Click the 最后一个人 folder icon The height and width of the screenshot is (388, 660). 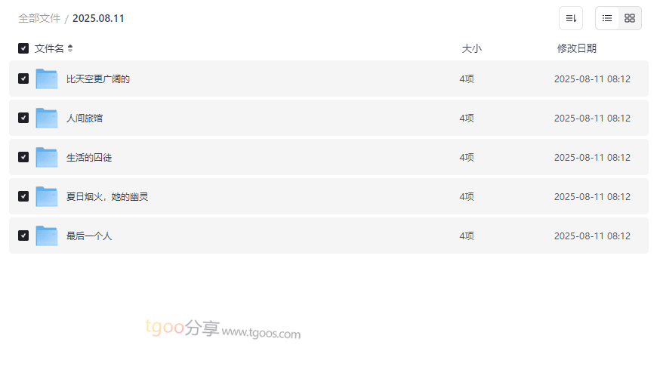pyautogui.click(x=47, y=236)
